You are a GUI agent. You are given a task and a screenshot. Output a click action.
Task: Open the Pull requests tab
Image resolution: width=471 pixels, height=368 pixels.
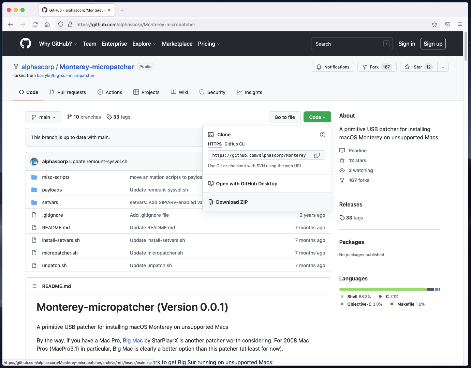[68, 92]
